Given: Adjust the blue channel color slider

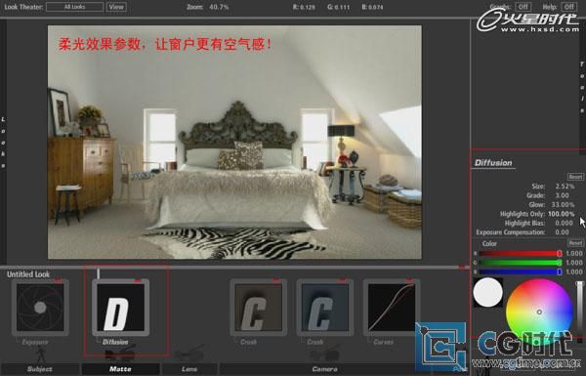Looking at the screenshot, I should pos(521,272).
